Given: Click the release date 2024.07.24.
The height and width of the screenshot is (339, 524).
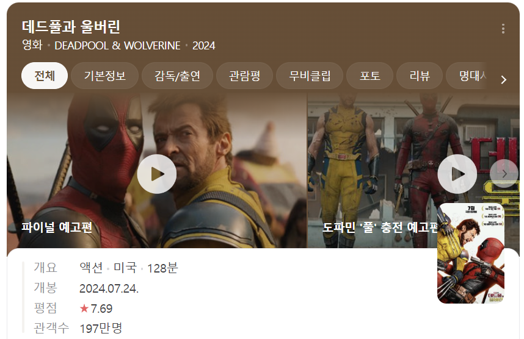Looking at the screenshot, I should [x=109, y=288].
